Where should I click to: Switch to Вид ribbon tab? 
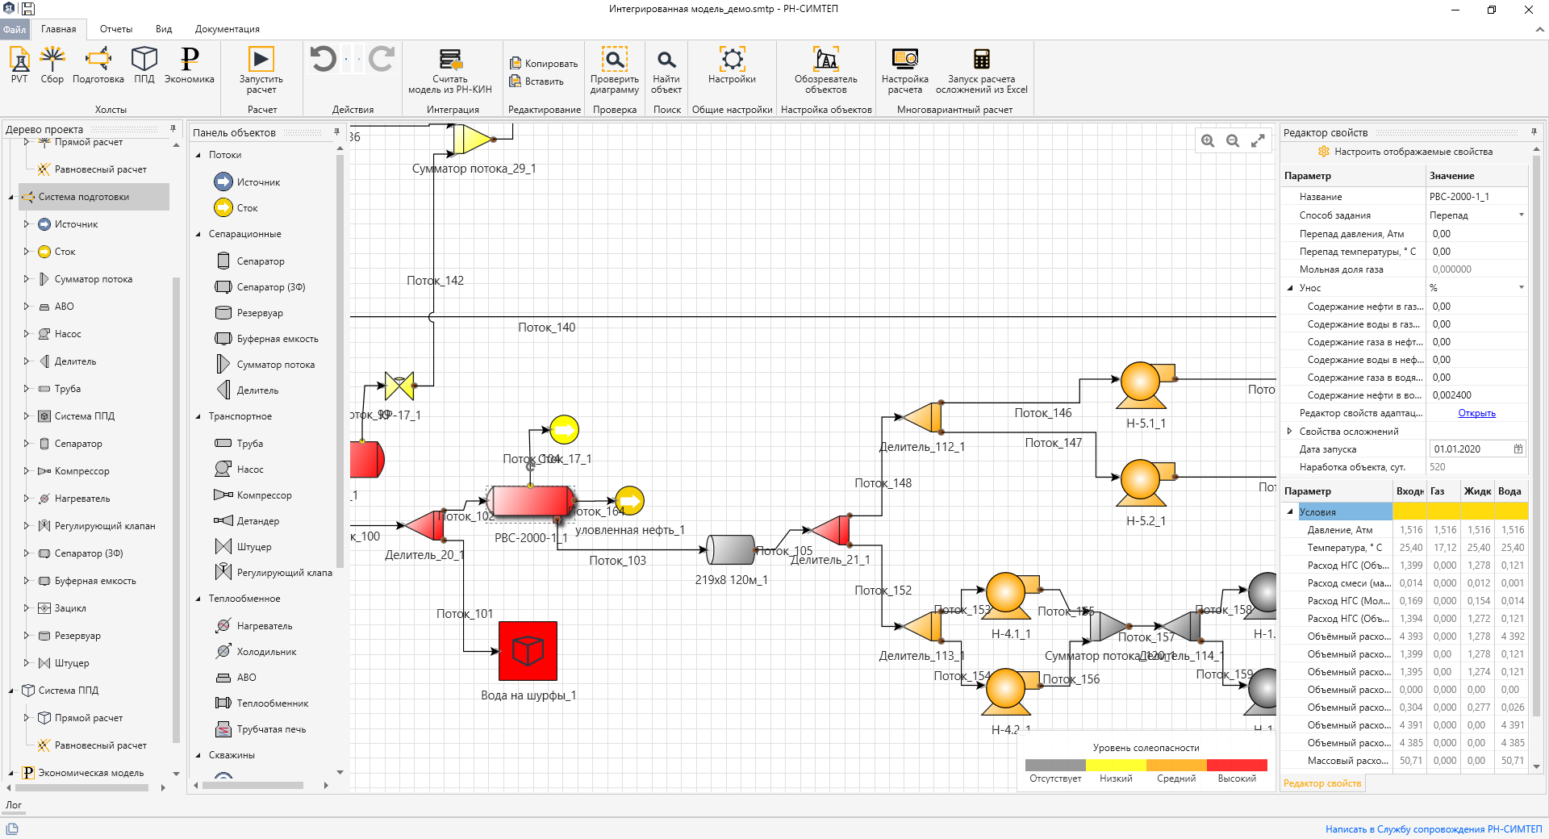(x=164, y=29)
